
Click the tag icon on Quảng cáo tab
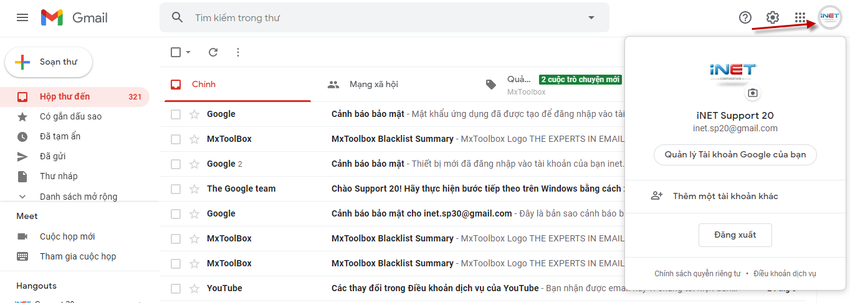[x=491, y=85]
